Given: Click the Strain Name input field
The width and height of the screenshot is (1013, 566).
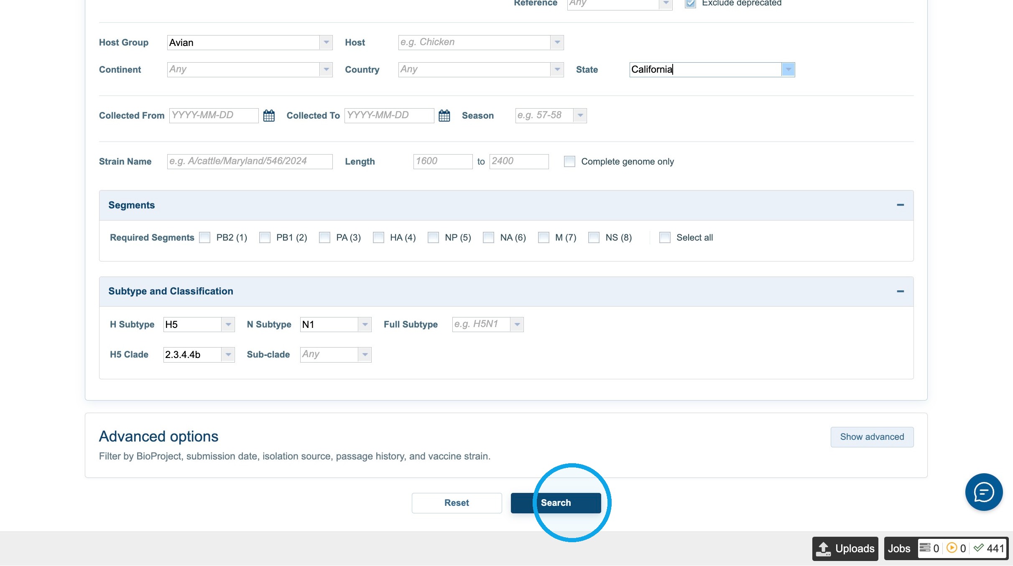Looking at the screenshot, I should (250, 162).
